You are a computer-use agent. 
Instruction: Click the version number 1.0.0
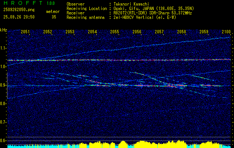[x=51, y=3]
